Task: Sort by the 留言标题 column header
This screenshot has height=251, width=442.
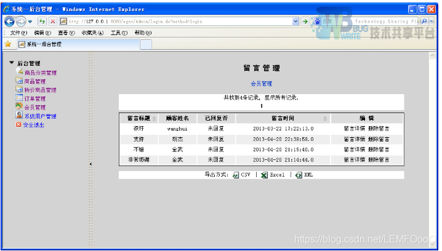Action: pyautogui.click(x=139, y=118)
